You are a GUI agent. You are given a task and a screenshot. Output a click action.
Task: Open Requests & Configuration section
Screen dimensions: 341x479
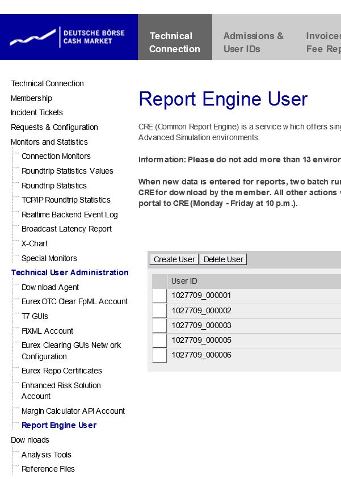(x=54, y=127)
